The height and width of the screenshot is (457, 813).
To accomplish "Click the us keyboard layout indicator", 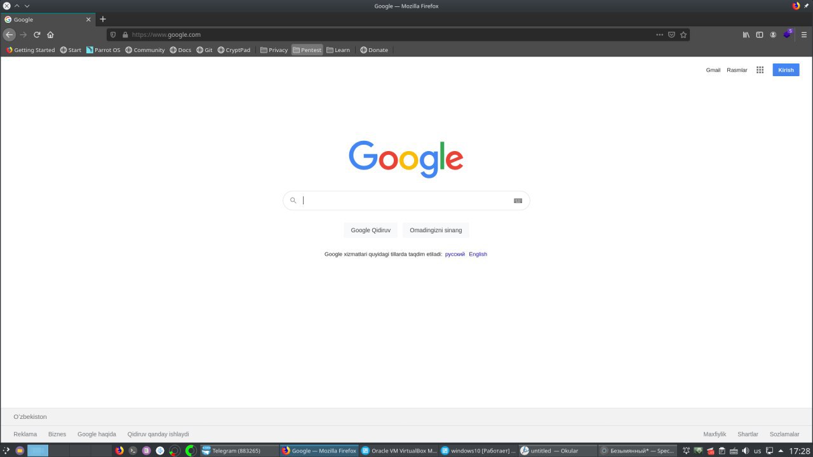I will tap(757, 451).
